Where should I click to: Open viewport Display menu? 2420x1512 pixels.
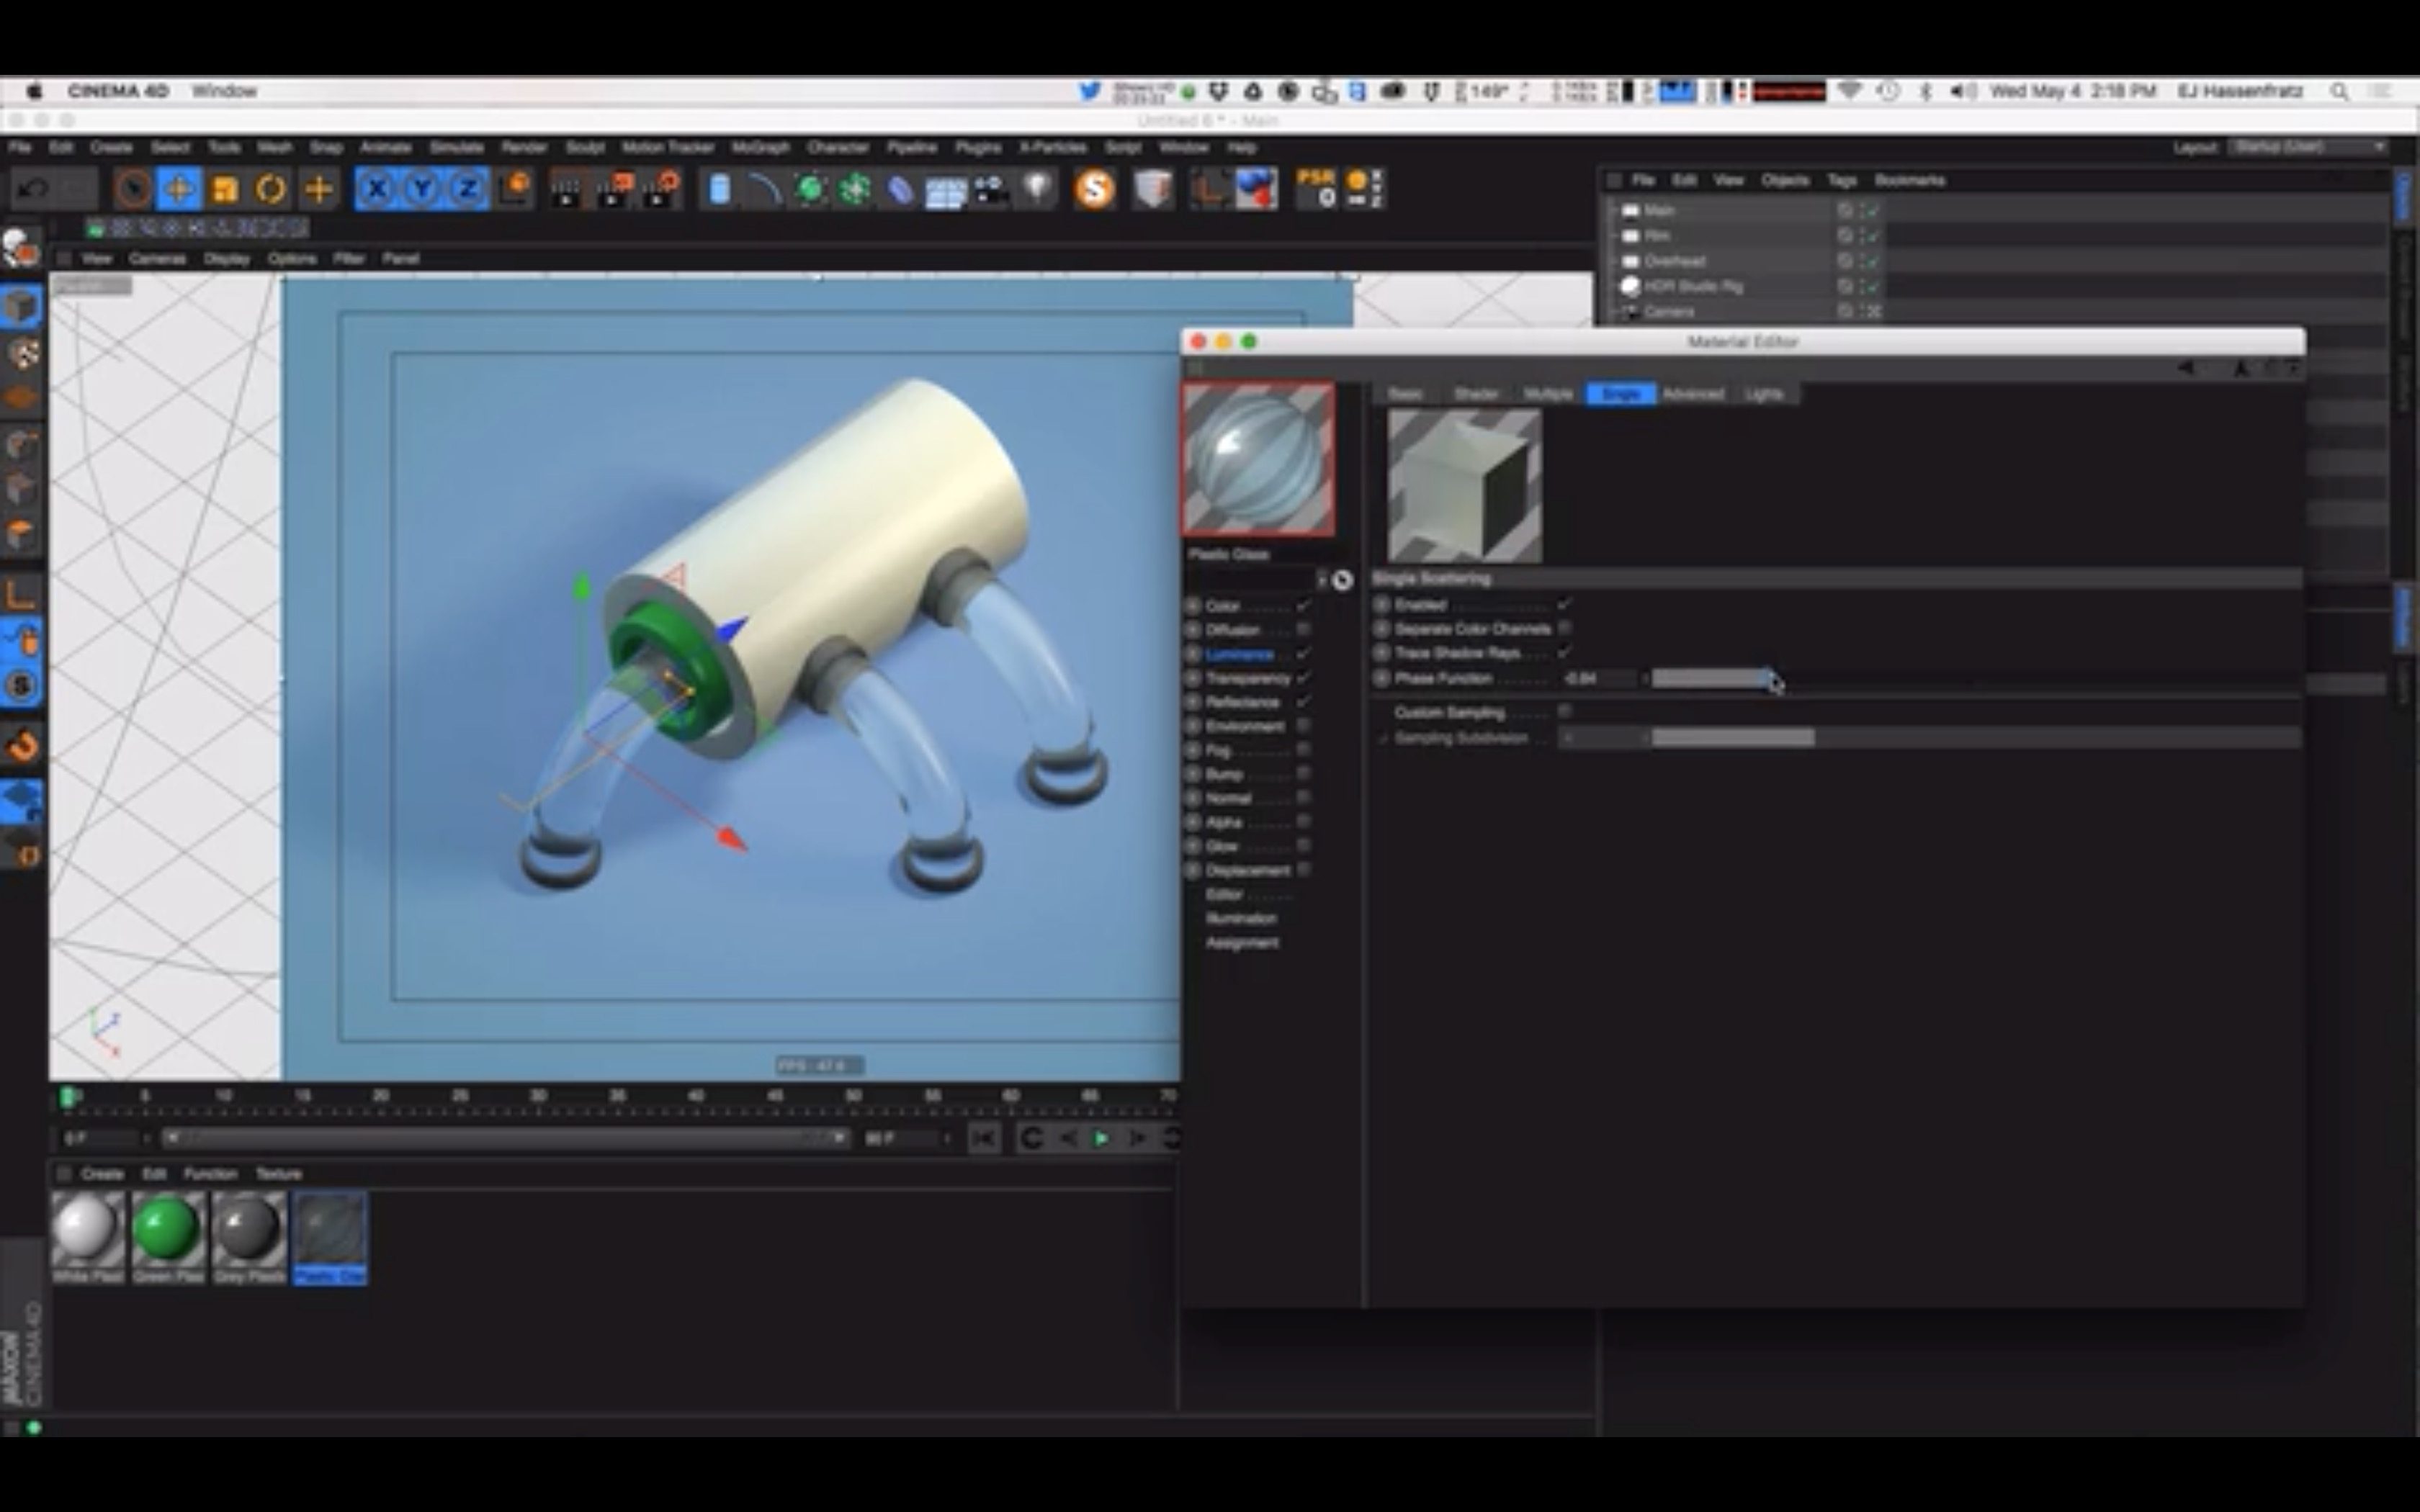click(x=227, y=259)
